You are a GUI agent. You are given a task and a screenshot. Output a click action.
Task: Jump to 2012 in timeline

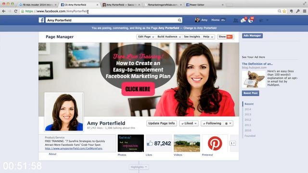point(248,120)
